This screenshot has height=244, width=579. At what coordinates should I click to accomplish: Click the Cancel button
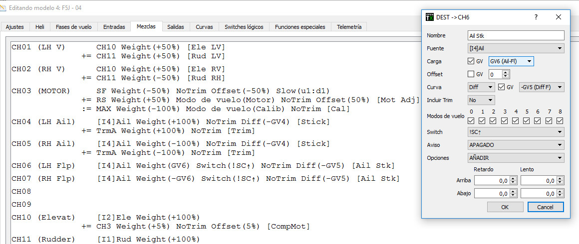[x=545, y=207]
